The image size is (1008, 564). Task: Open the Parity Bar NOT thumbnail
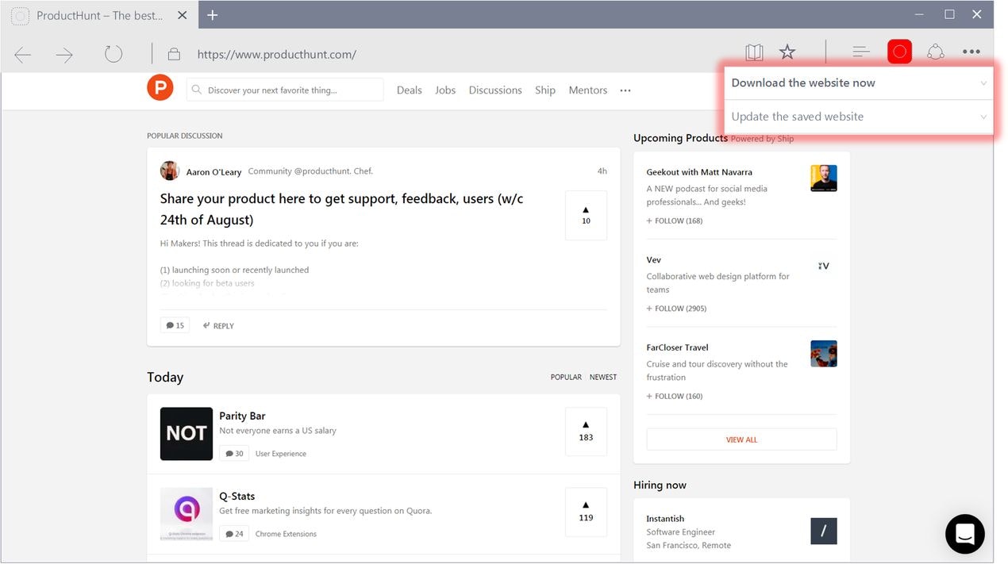187,434
